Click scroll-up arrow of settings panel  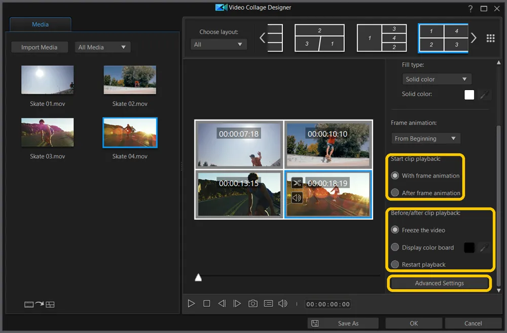coord(499,63)
